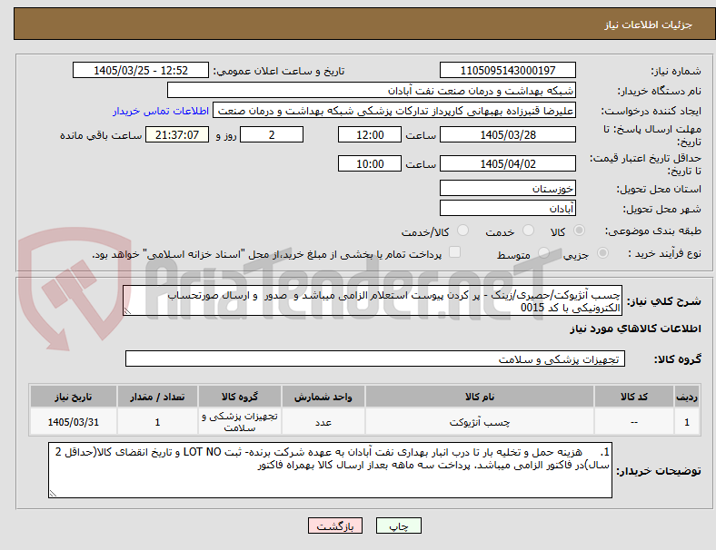
Task: Click the اطلاعات کالاهای مورد نیاز heading
Action: pyautogui.click(x=635, y=329)
